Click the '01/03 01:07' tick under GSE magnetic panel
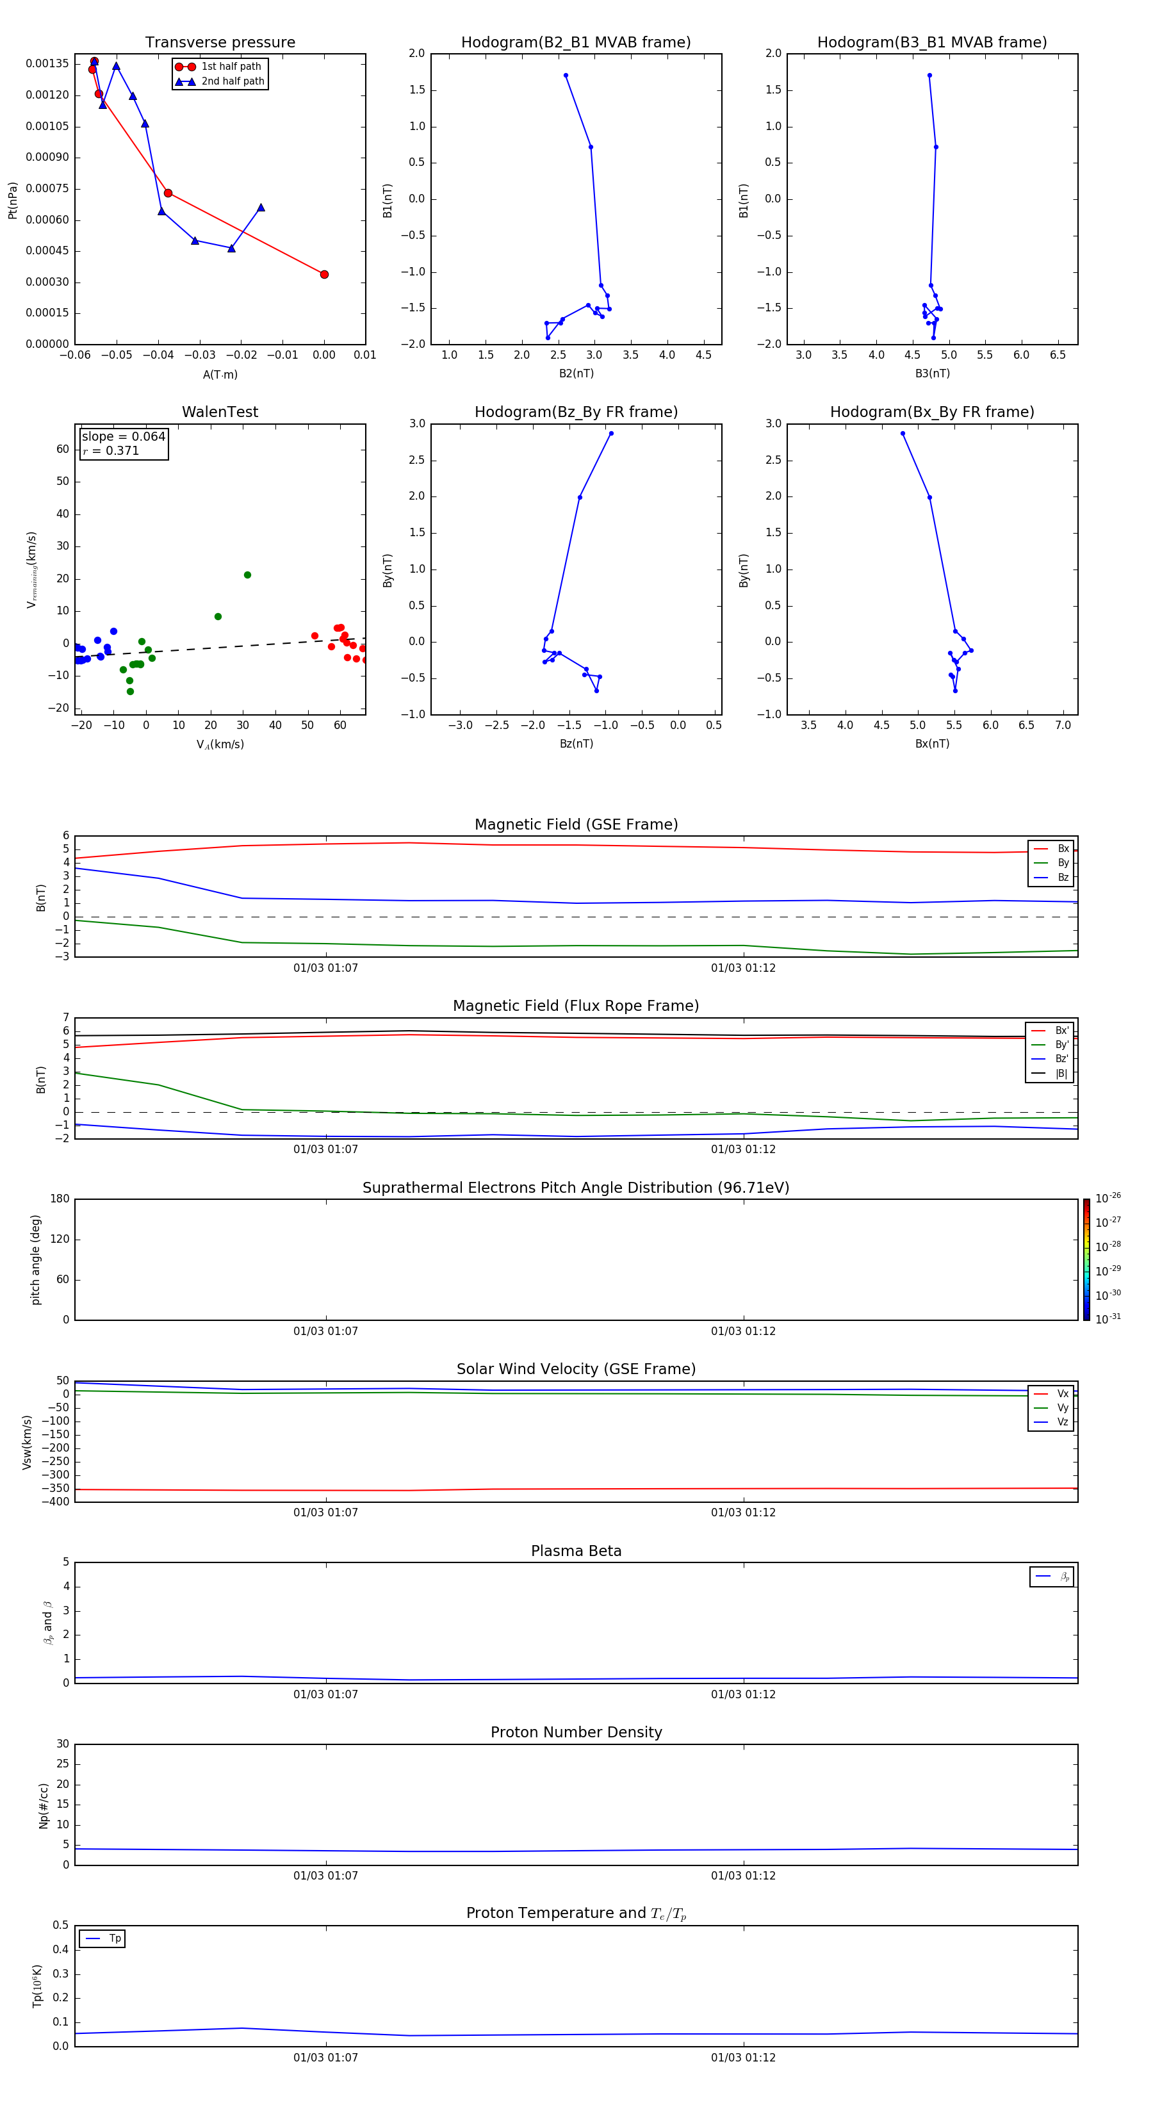This screenshot has height=2114, width=1153. click(x=326, y=969)
